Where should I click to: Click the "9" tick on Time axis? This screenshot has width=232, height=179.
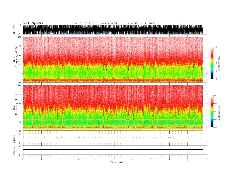(187, 159)
